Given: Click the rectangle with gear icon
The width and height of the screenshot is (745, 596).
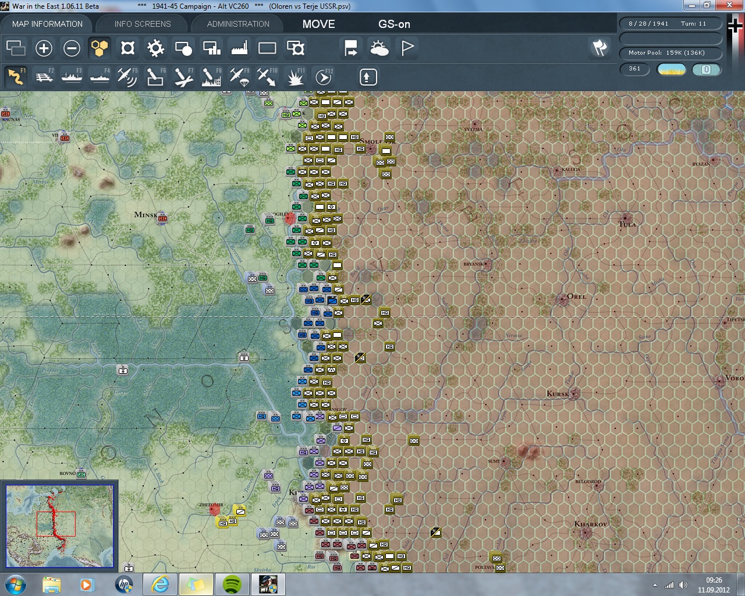Looking at the screenshot, I should click(295, 48).
